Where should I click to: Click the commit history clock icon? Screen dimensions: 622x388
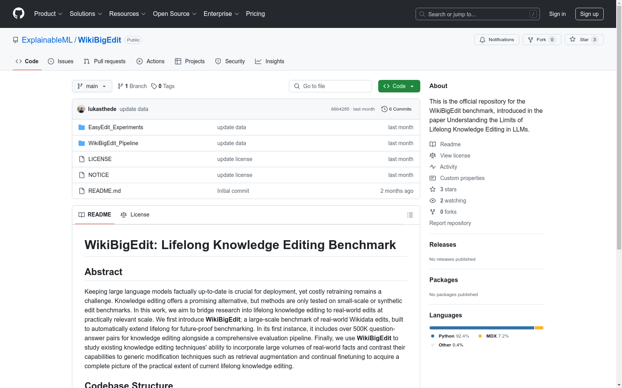(384, 109)
